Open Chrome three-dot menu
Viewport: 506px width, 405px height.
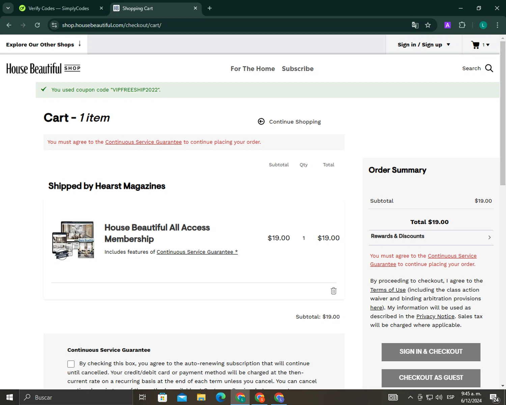pyautogui.click(x=497, y=25)
